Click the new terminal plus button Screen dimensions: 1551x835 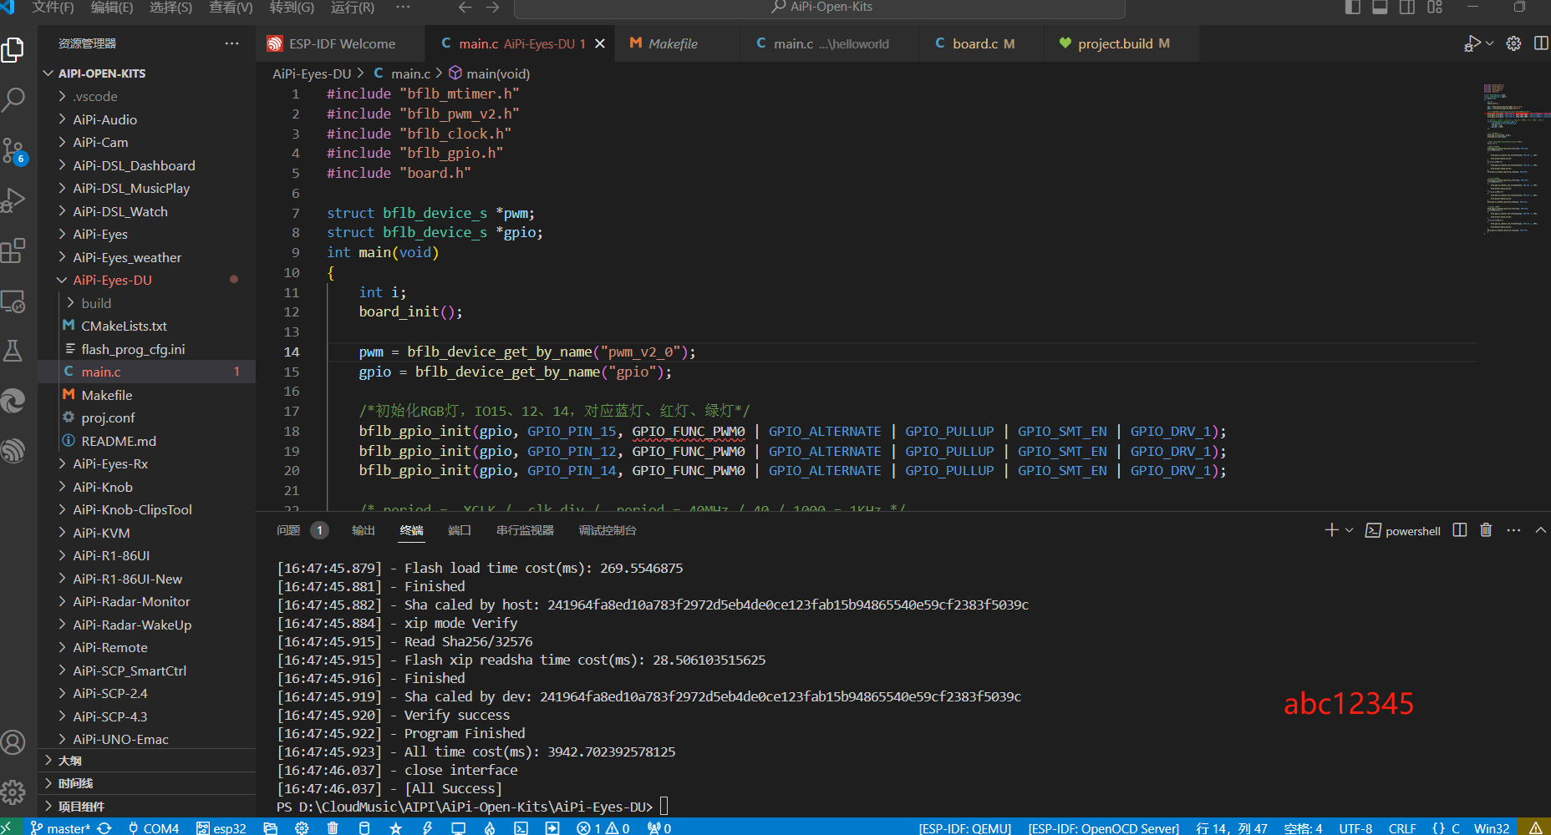pos(1331,530)
